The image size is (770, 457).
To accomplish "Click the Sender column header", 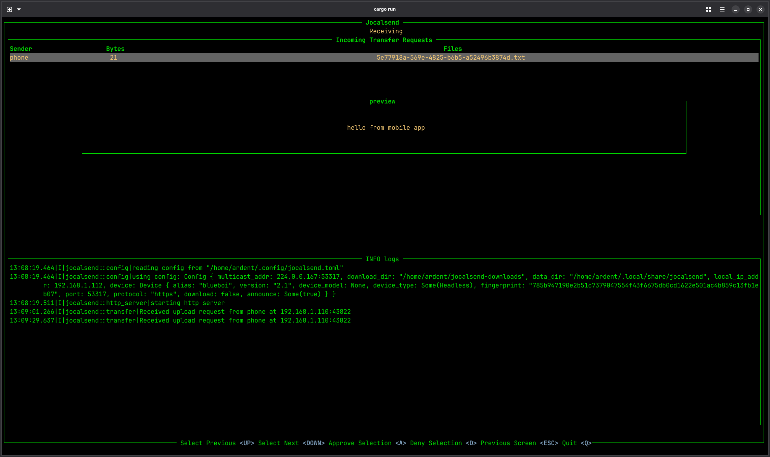I will click(21, 49).
